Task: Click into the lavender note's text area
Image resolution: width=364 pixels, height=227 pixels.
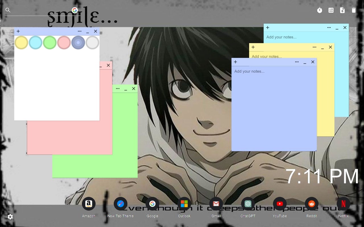Action: point(274,108)
